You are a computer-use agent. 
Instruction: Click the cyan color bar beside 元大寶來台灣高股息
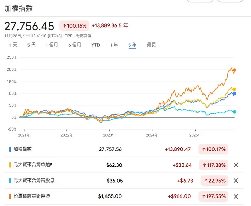[10, 181]
